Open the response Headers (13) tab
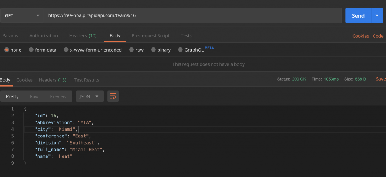Image resolution: width=386 pixels, height=177 pixels. [x=52, y=80]
